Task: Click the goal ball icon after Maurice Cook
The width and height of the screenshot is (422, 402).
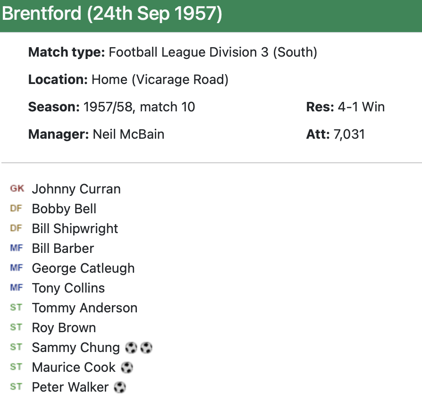Action: (x=127, y=368)
